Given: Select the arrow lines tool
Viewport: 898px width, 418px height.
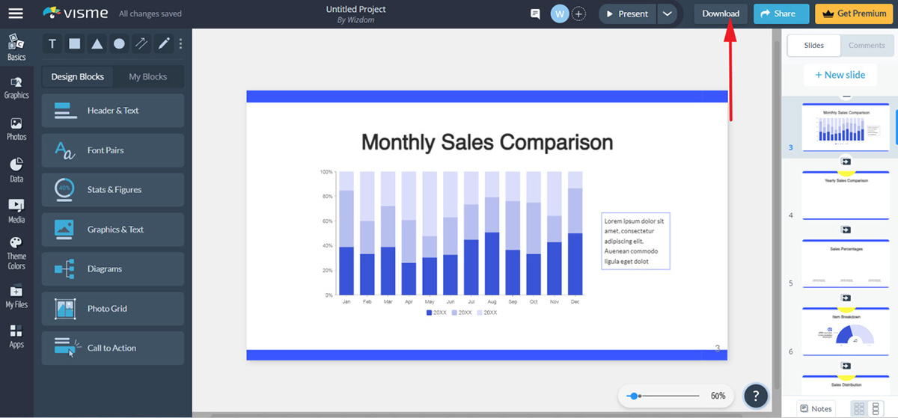Looking at the screenshot, I should click(x=141, y=44).
